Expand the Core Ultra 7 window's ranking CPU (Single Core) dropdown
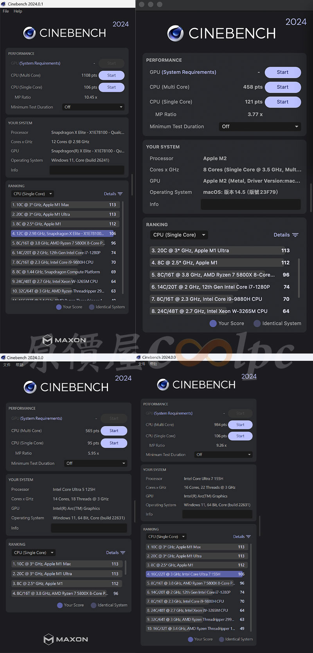Screen dimensions: 313x653 tap(167, 537)
